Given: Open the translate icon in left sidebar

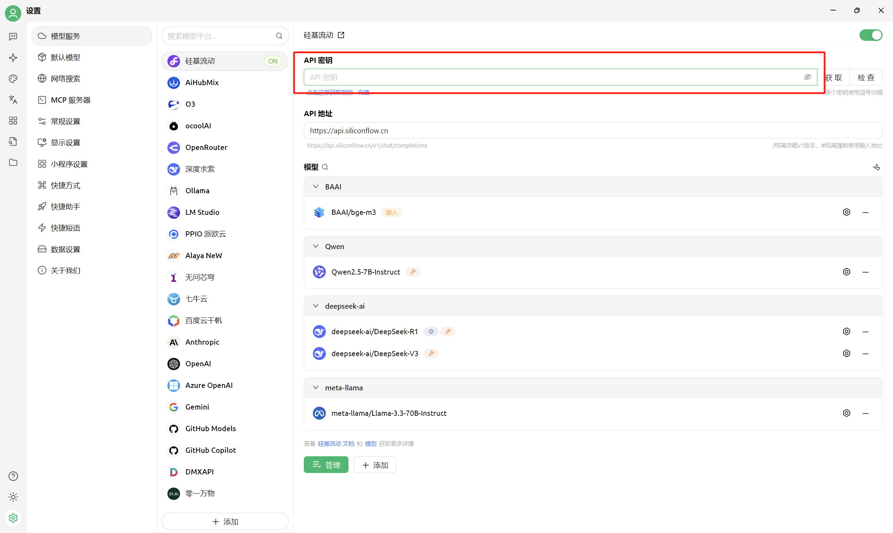Looking at the screenshot, I should pyautogui.click(x=13, y=99).
